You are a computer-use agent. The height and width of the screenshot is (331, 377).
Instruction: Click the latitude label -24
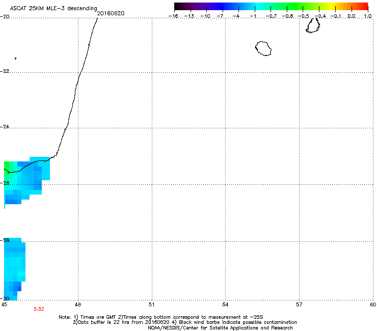(5, 127)
